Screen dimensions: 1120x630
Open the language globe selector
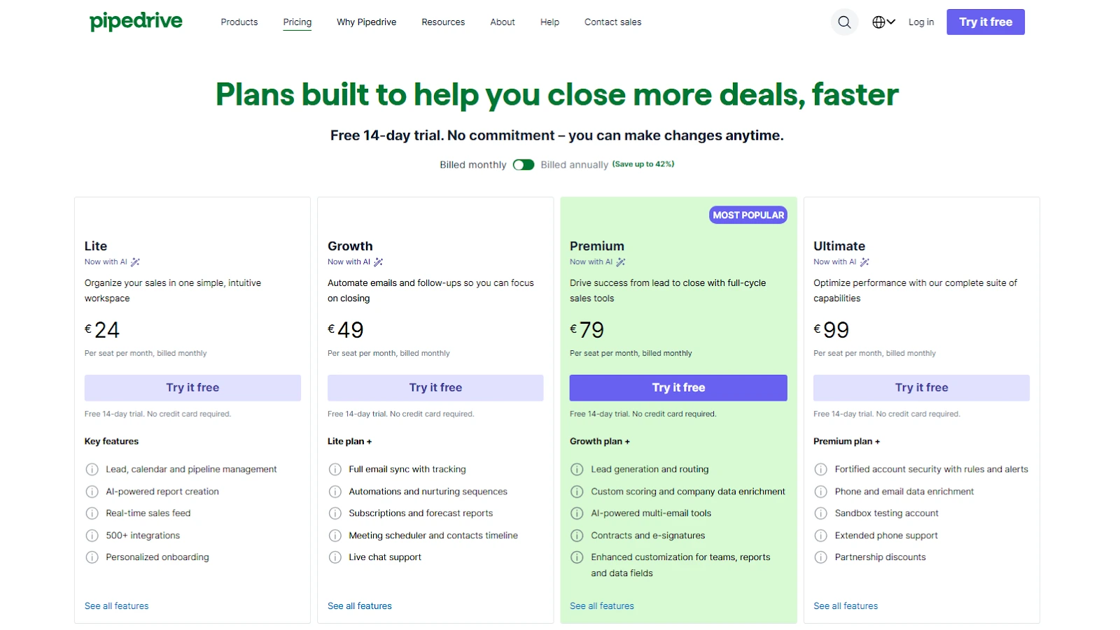click(x=883, y=22)
